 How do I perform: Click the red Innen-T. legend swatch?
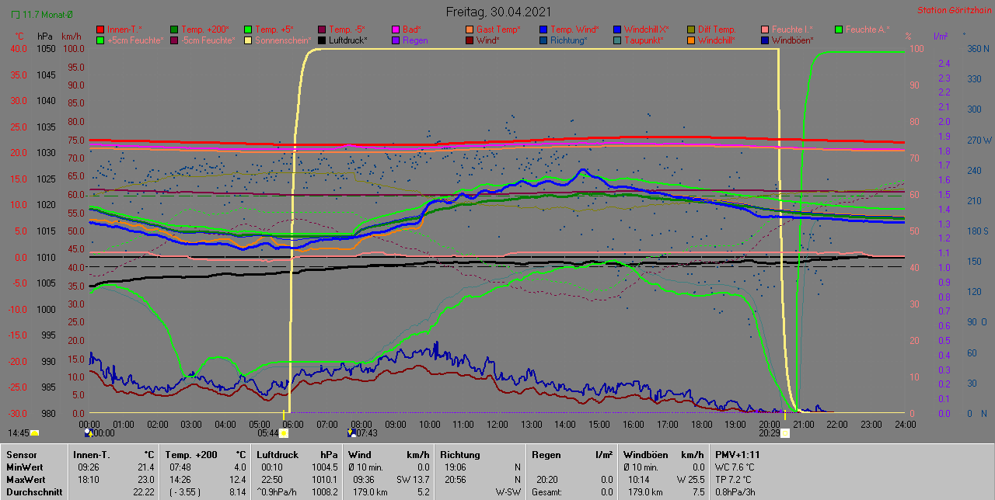pyautogui.click(x=100, y=30)
